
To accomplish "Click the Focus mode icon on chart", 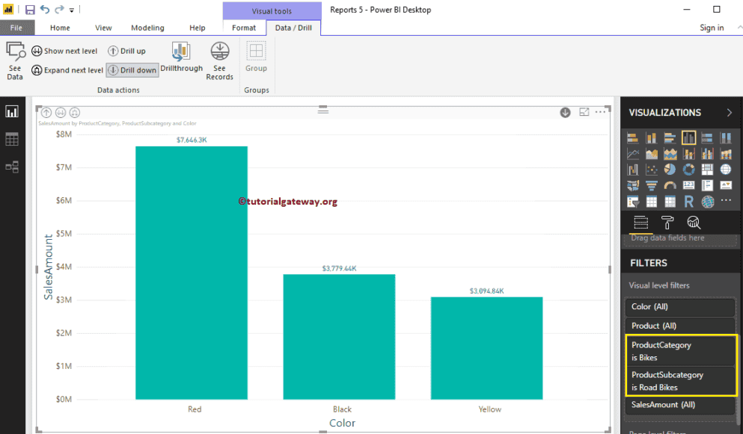I will pyautogui.click(x=584, y=112).
